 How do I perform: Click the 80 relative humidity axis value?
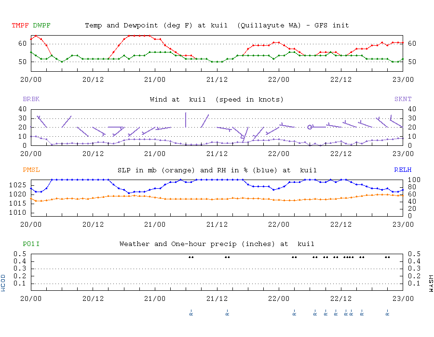(412, 187)
